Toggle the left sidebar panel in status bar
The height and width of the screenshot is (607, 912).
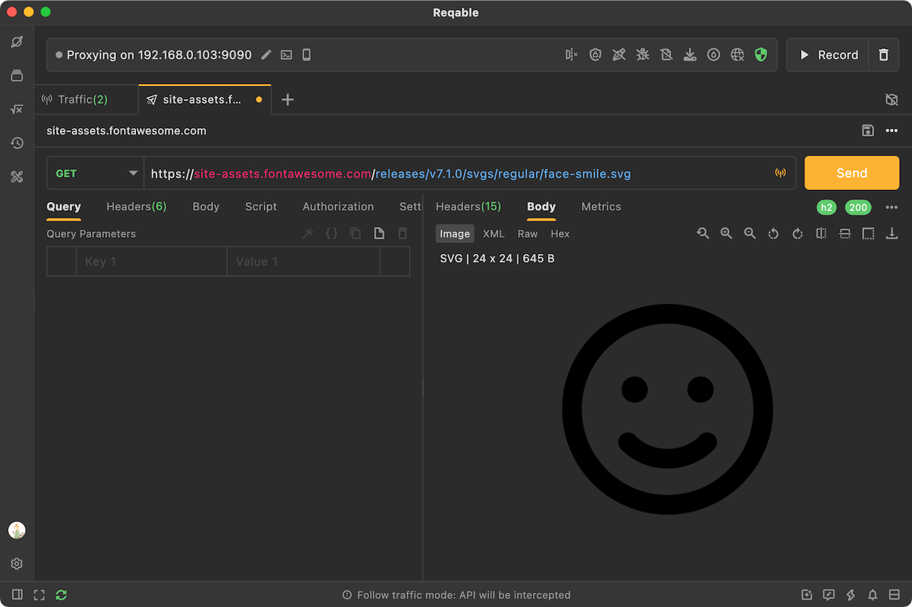click(x=17, y=595)
